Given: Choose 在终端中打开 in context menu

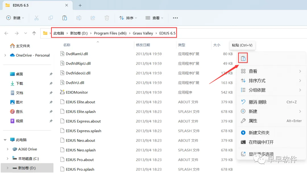Looking at the screenshot, I should pos(271,142).
